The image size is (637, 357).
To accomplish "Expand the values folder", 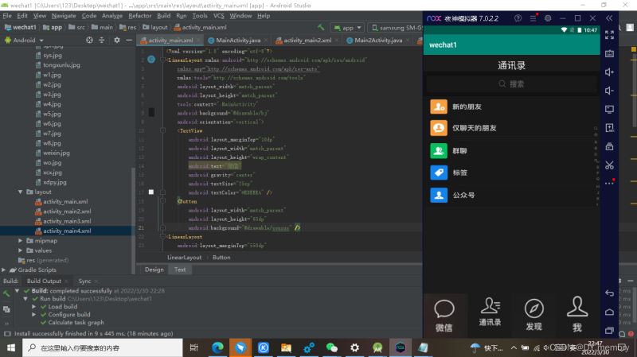I will [21, 250].
